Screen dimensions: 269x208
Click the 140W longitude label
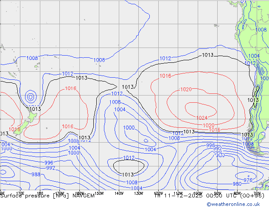pos(119,193)
